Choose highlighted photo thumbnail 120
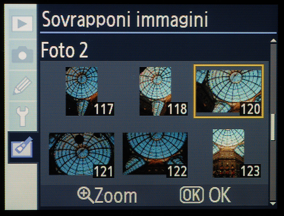 [x=229, y=91]
